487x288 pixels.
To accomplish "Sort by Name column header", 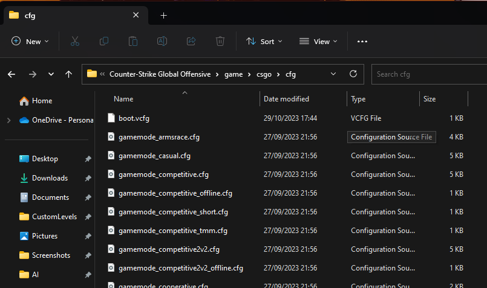I will coord(123,99).
